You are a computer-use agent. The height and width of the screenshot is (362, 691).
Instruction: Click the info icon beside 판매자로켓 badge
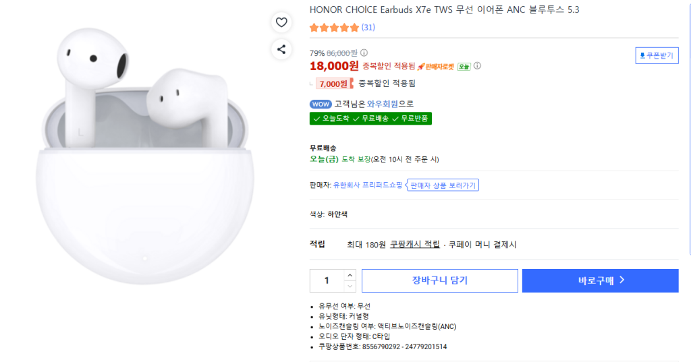click(477, 66)
